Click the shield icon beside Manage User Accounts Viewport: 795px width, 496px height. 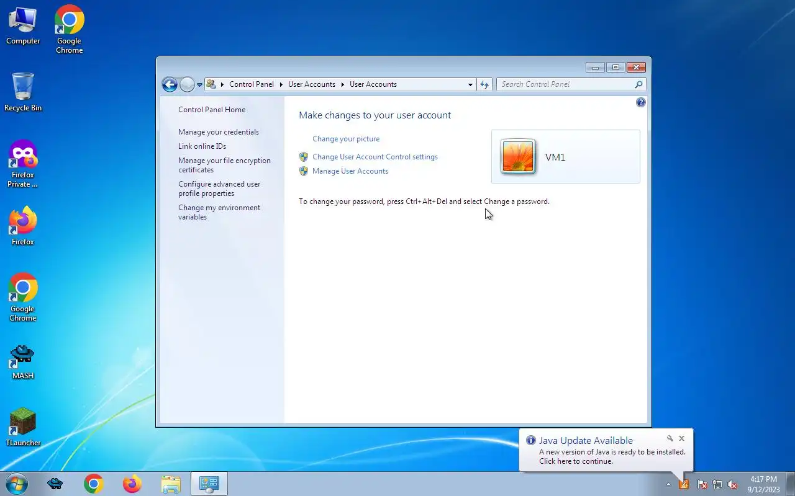[304, 171]
